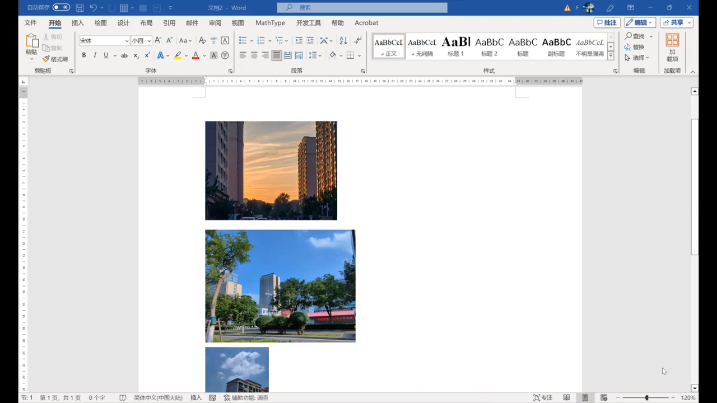
Task: Switch to the Insert (插入) tab
Action: pos(77,23)
